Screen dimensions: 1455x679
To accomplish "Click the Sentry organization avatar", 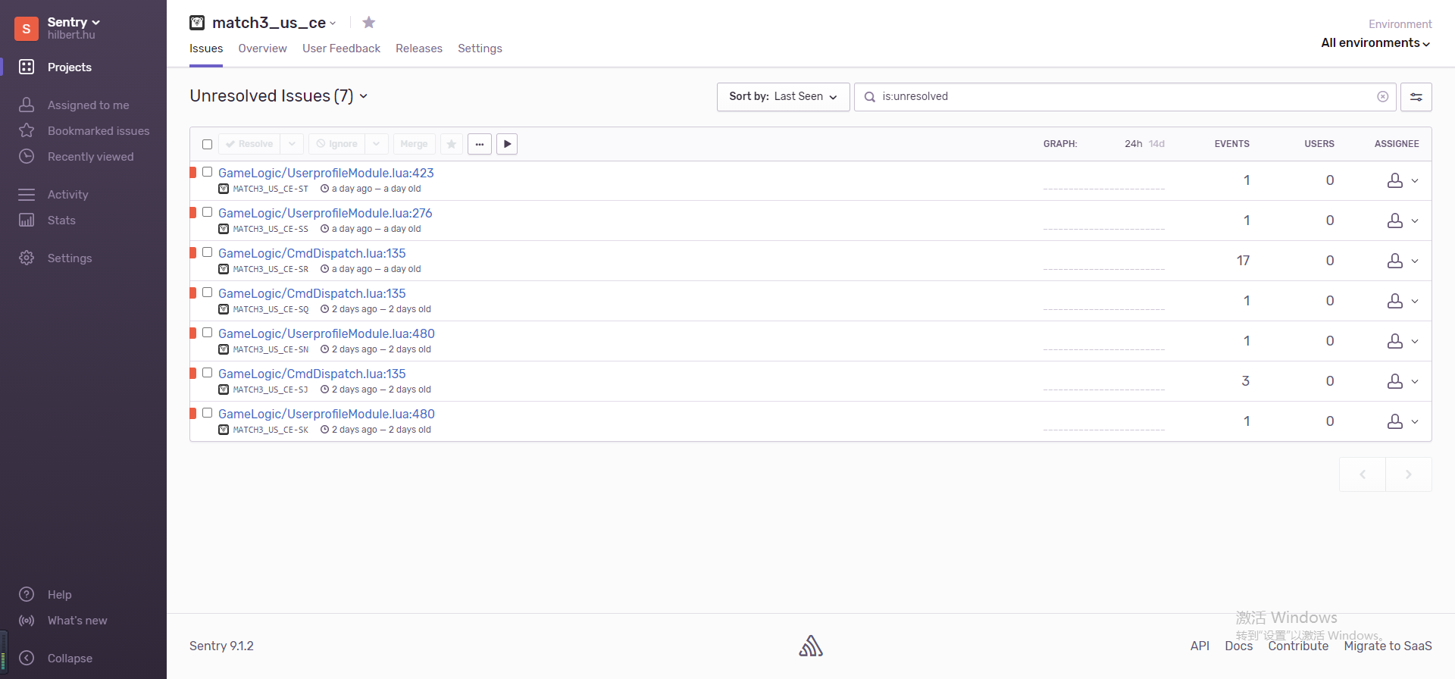I will (x=27, y=29).
